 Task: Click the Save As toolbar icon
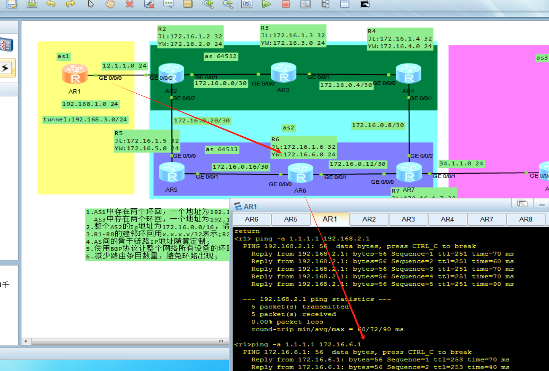click(12, 4)
